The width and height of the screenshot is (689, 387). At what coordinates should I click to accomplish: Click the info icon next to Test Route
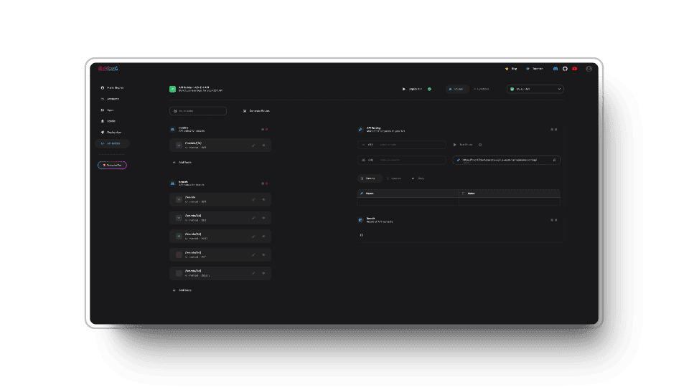point(480,145)
